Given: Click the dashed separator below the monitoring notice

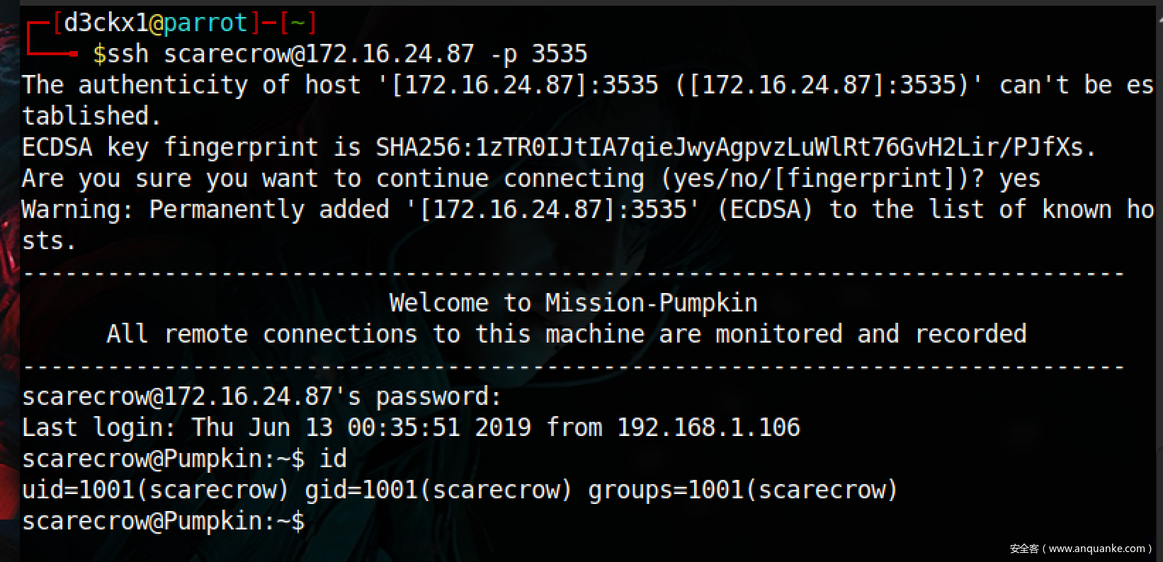Looking at the screenshot, I should point(574,366).
